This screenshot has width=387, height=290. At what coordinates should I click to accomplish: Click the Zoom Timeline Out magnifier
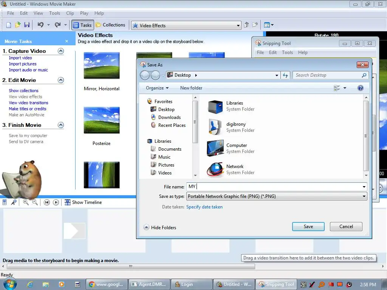coord(35,202)
